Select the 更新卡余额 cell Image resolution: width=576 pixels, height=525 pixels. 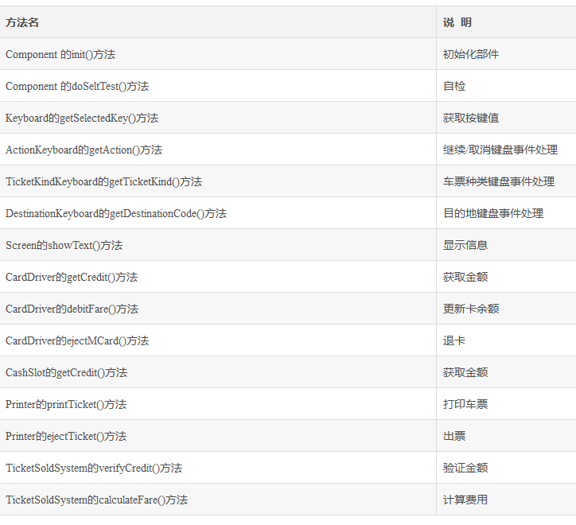click(506, 309)
